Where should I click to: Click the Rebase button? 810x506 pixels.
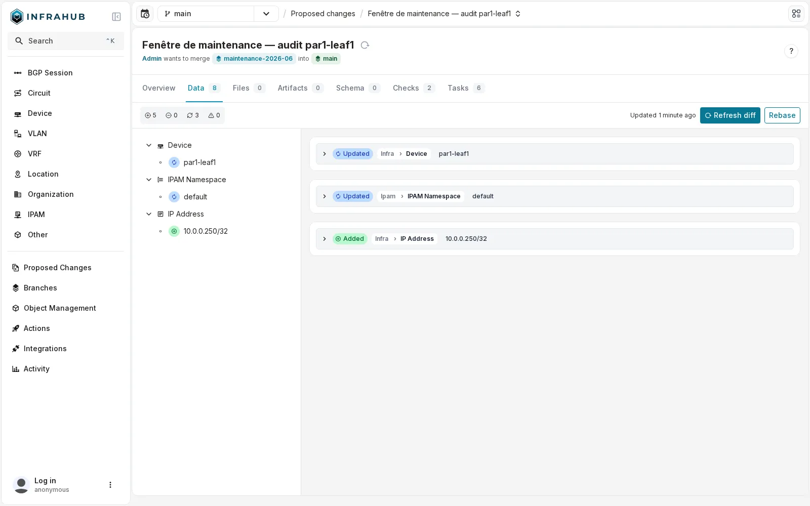[x=782, y=115]
